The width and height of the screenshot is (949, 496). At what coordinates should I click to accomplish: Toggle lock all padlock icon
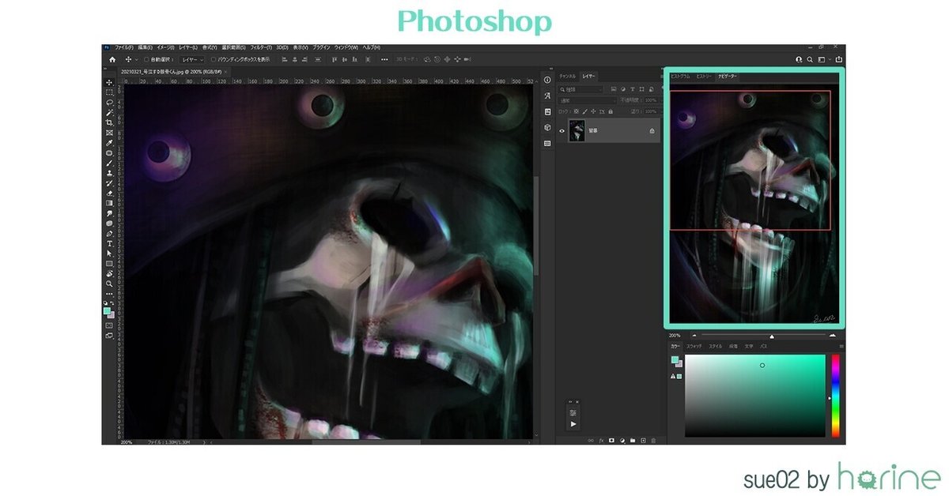(x=611, y=111)
